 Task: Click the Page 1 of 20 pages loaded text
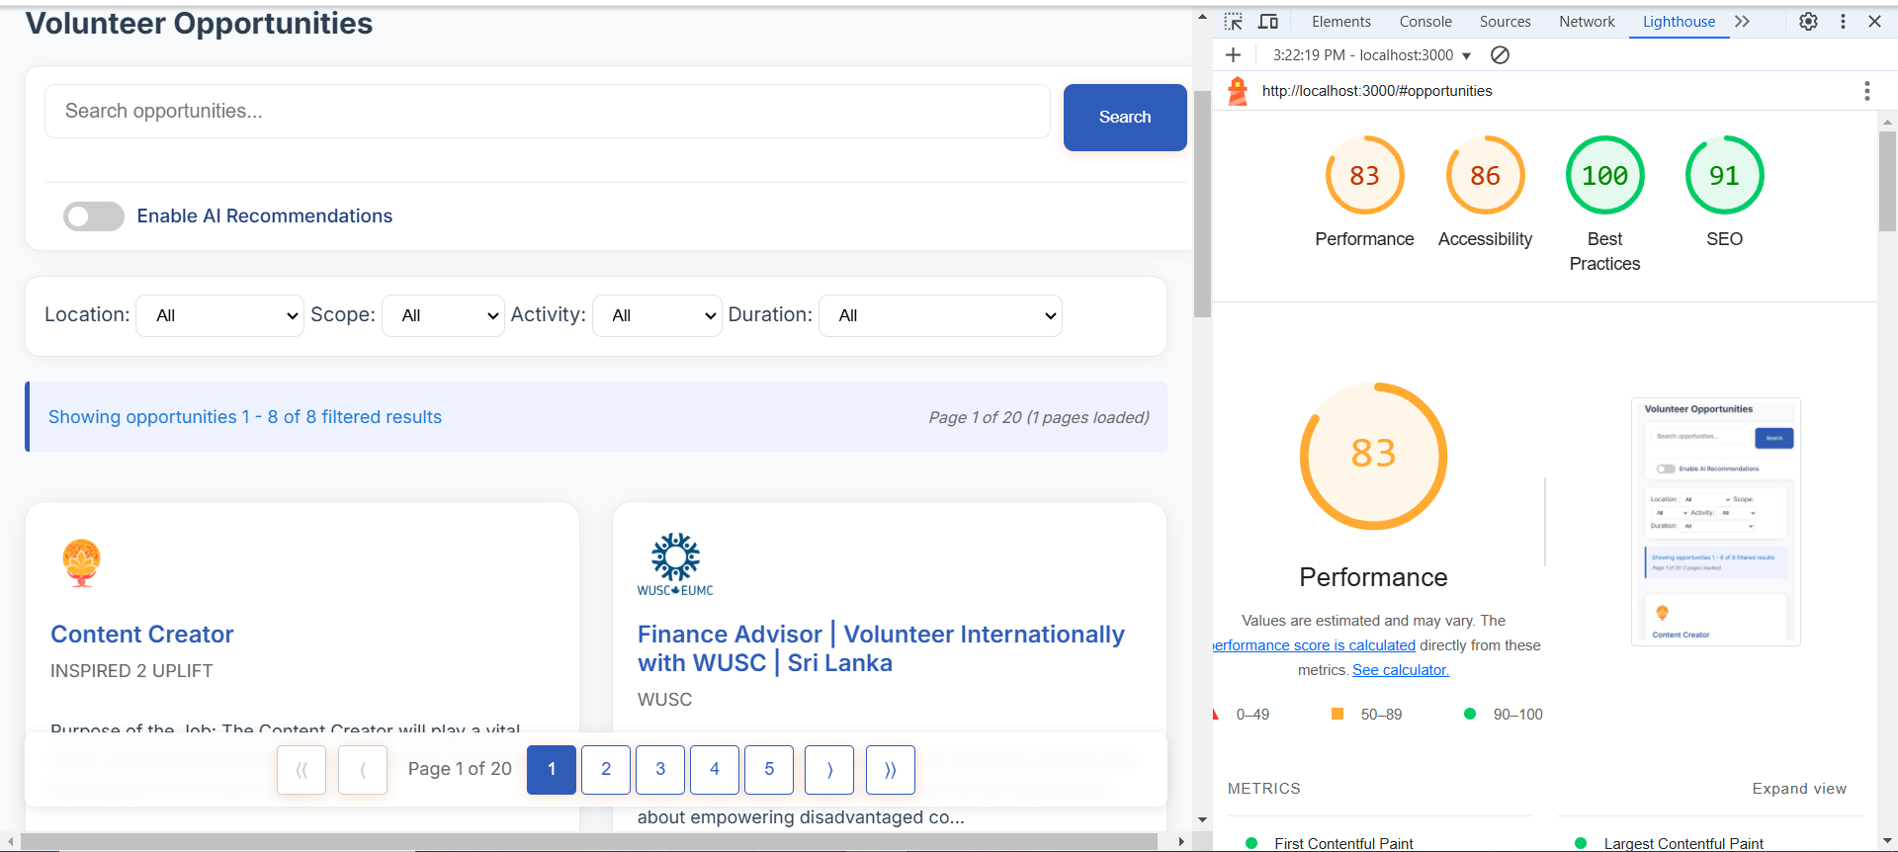coord(1039,417)
